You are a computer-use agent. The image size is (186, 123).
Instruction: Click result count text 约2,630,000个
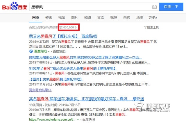pos(68,28)
